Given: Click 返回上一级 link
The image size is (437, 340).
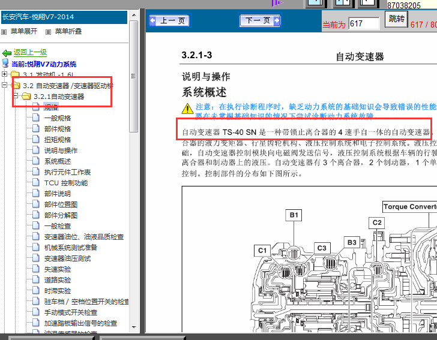Looking at the screenshot, I should click(30, 52).
